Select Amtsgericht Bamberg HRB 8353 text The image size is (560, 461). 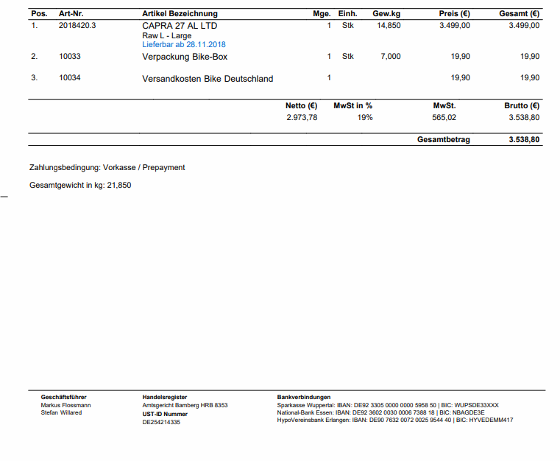(x=185, y=405)
